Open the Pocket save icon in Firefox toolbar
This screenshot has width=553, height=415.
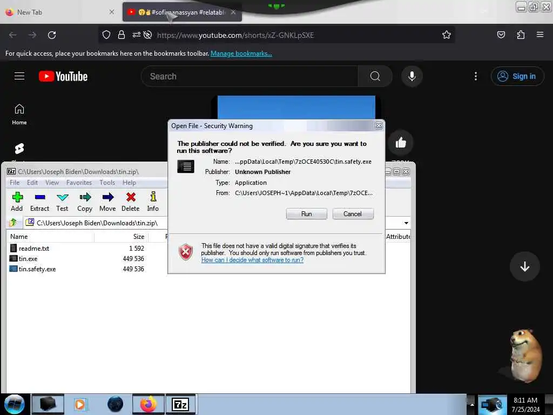tap(501, 35)
